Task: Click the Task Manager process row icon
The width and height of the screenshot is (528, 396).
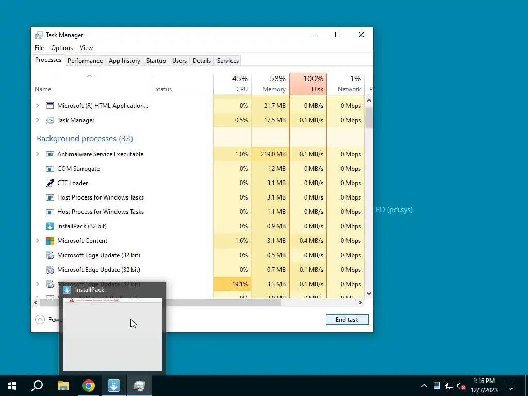Action: tap(50, 120)
